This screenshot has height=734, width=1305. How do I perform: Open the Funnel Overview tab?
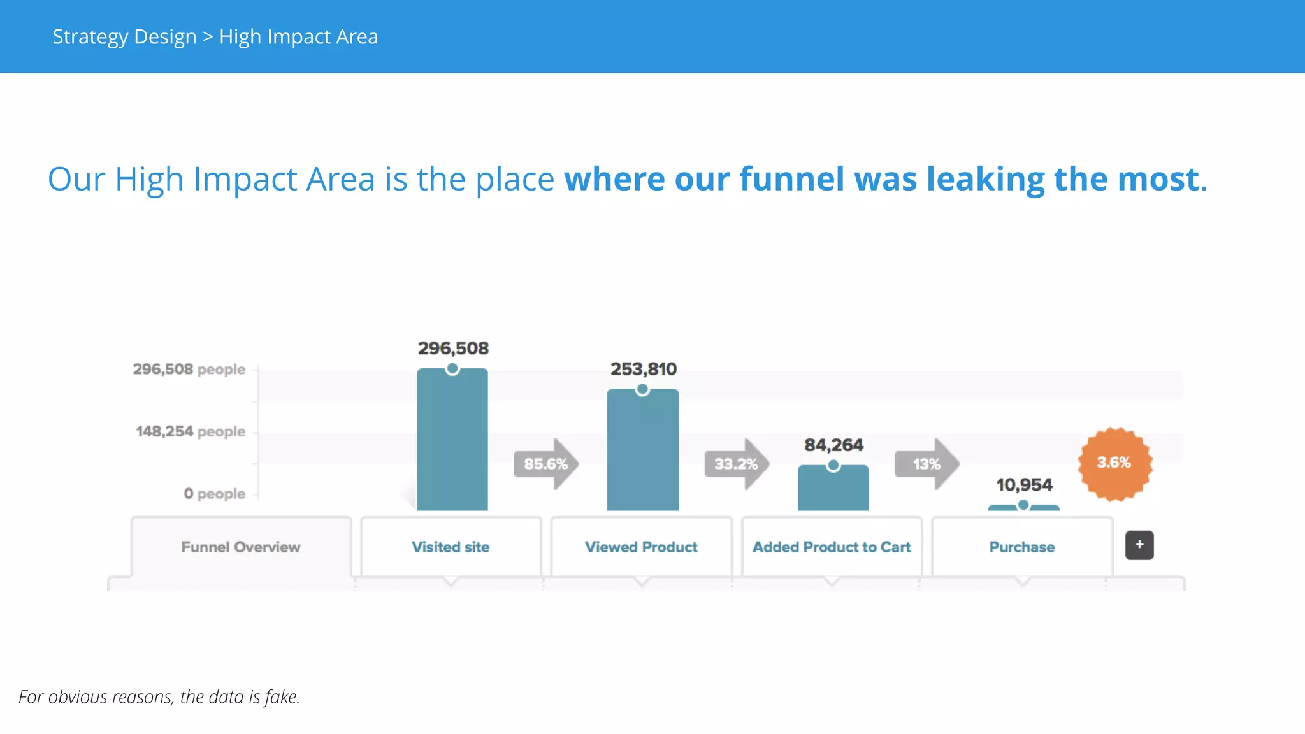click(x=241, y=547)
